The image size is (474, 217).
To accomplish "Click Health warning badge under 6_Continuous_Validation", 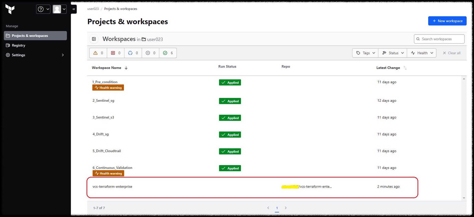I will pyautogui.click(x=108, y=173).
